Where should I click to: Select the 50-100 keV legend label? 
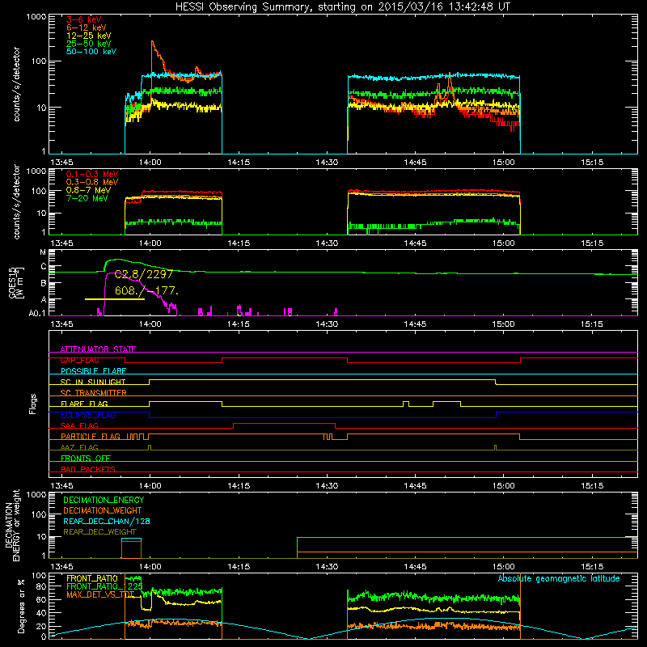(91, 52)
